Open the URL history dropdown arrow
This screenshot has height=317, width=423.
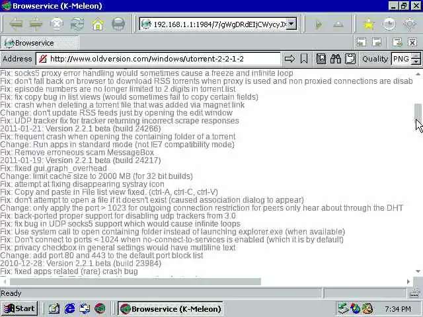click(x=291, y=24)
